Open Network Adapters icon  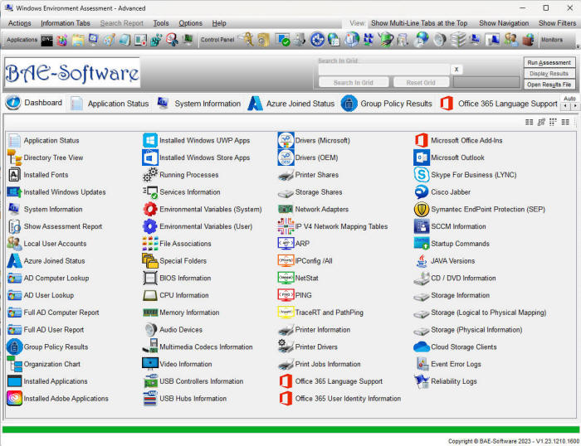click(286, 209)
